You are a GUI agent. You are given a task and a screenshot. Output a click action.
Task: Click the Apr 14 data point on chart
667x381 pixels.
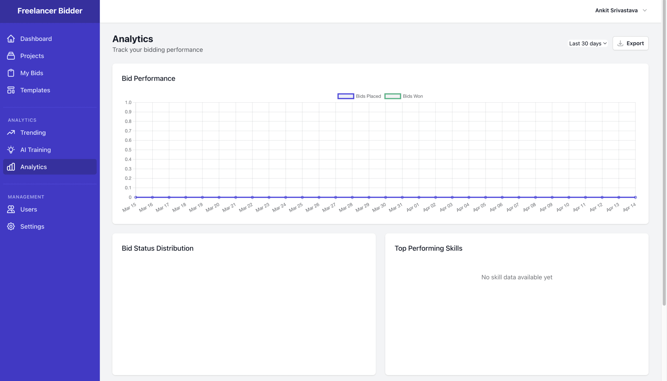[x=635, y=197]
